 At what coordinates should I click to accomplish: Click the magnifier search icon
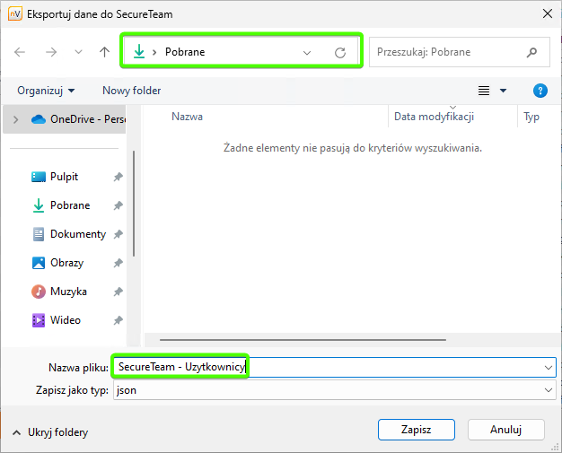click(531, 52)
